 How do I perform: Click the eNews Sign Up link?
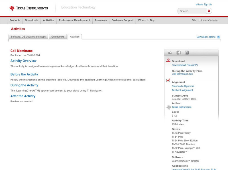203,5
